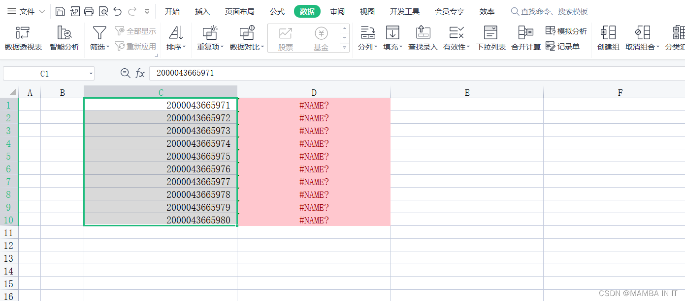This screenshot has width=685, height=301.
Task: Expand the data types gallery more arrow
Action: pos(345,48)
